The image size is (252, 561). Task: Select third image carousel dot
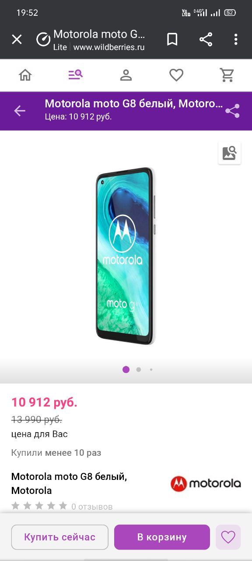[x=151, y=369]
